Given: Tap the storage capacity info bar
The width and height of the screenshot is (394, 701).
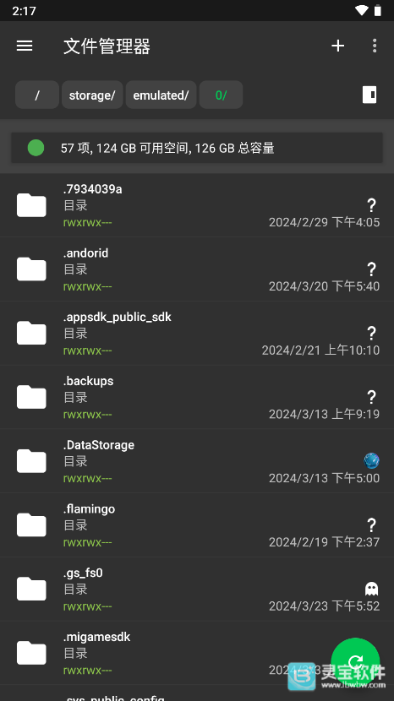Looking at the screenshot, I should click(x=197, y=148).
